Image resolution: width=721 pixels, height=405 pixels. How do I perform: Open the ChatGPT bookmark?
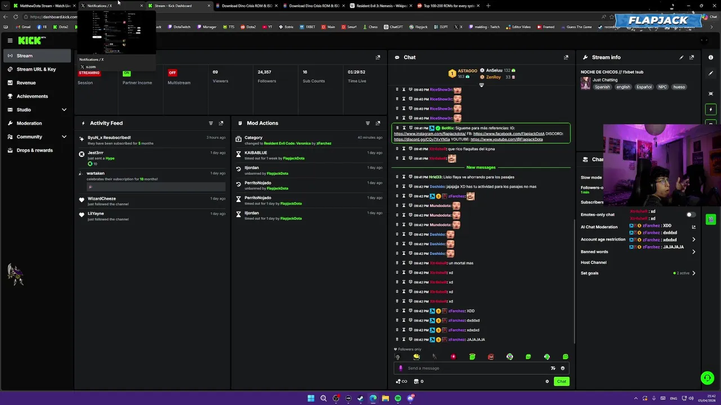tap(394, 27)
